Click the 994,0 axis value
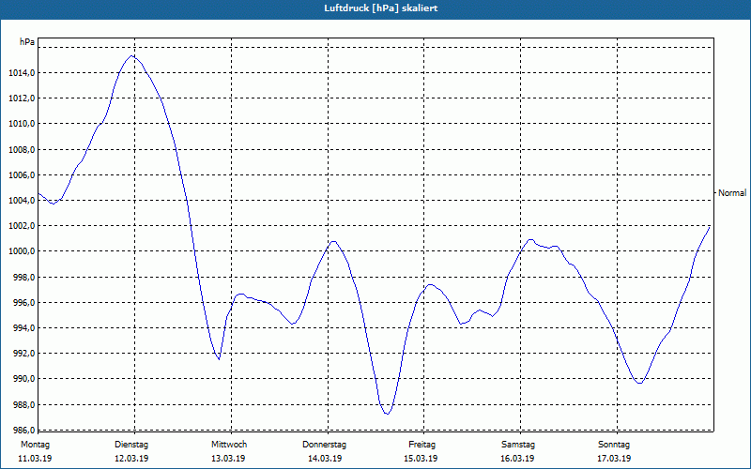This screenshot has height=469, width=751. (23, 327)
